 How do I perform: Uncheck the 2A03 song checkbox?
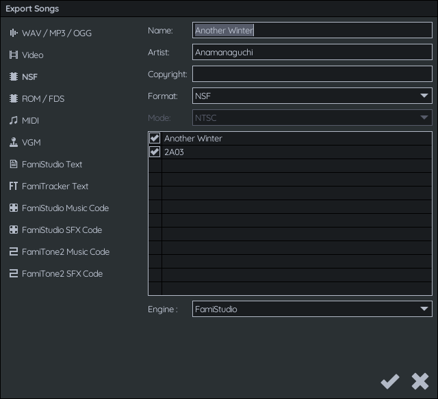155,152
